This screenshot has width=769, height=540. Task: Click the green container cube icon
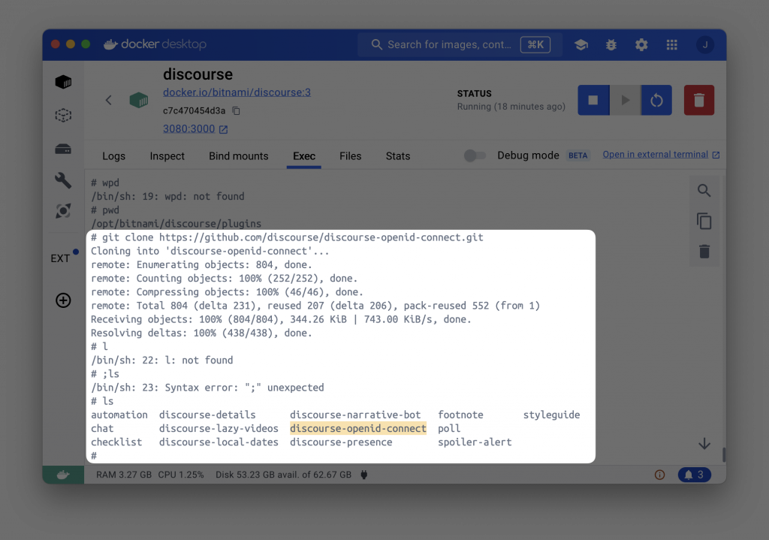pos(139,100)
